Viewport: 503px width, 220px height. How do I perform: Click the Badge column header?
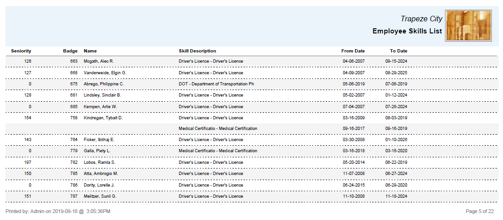(x=70, y=51)
